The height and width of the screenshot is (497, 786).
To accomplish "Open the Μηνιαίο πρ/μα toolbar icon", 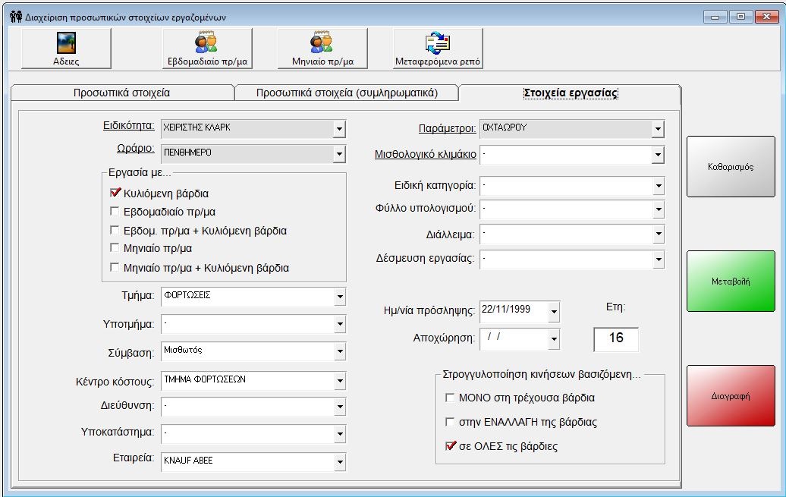I will (x=322, y=49).
